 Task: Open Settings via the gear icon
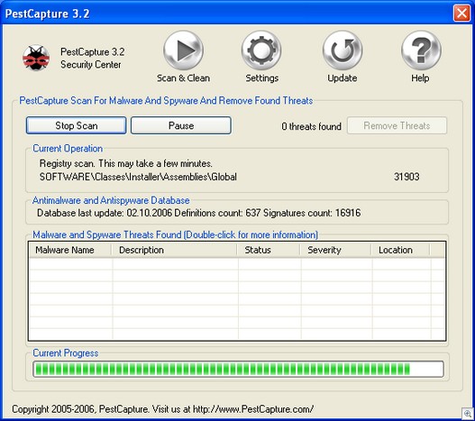[261, 50]
